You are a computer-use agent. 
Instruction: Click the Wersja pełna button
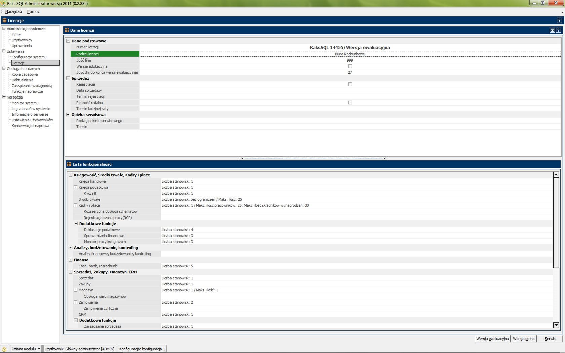click(524, 339)
